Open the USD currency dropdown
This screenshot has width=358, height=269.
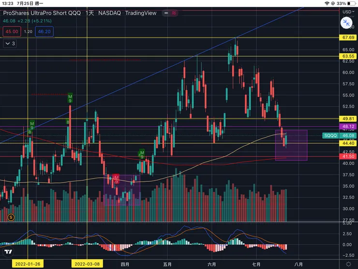point(348,12)
